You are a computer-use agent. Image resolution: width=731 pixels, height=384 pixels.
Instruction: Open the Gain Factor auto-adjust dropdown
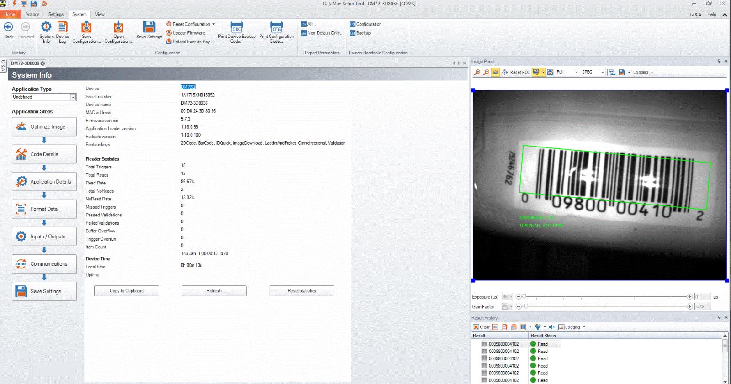pyautogui.click(x=508, y=306)
